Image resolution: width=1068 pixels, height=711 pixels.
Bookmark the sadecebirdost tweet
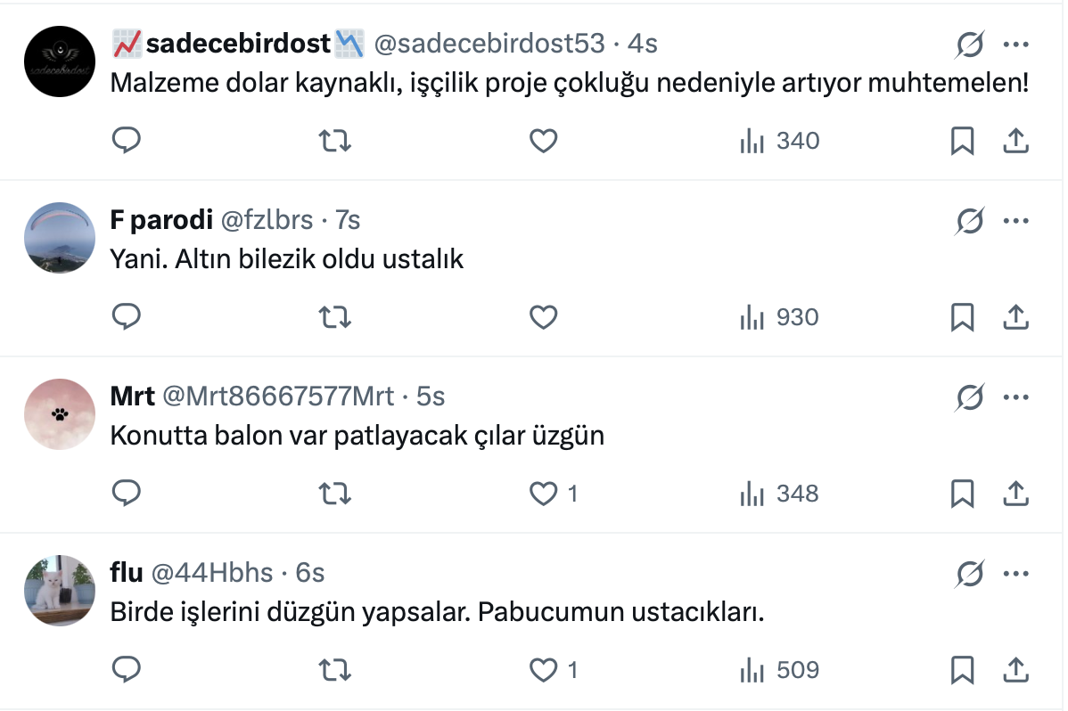coord(962,141)
